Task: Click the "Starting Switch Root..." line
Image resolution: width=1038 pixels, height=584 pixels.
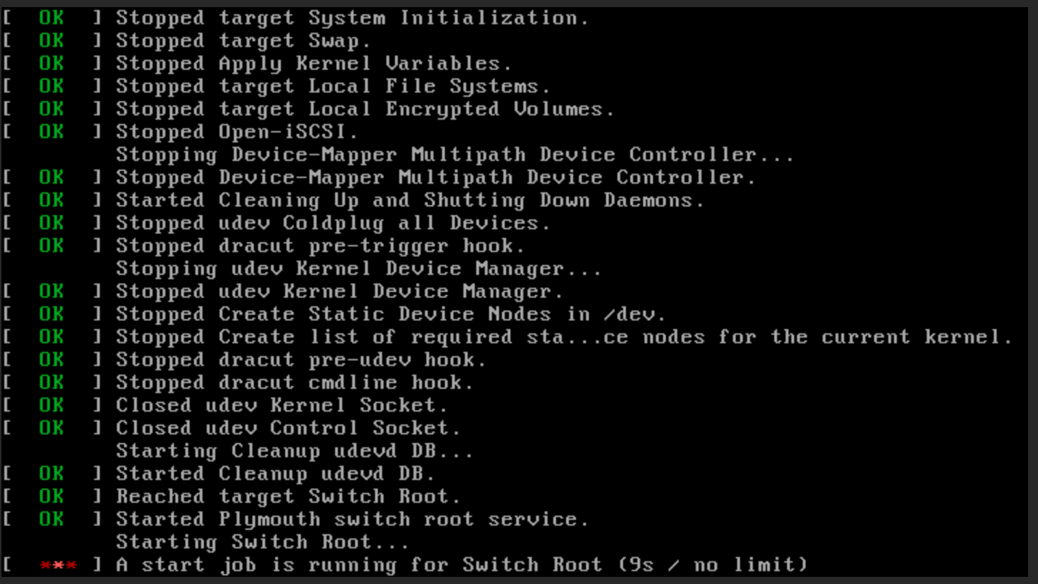Action: coord(262,542)
